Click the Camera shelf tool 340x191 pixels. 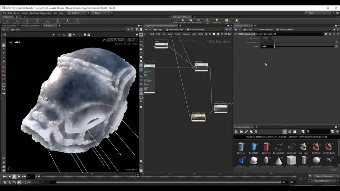pyautogui.click(x=175, y=21)
